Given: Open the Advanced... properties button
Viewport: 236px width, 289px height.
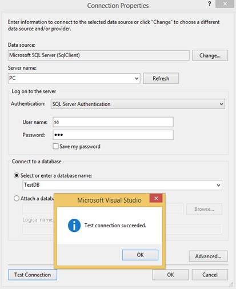Looking at the screenshot, I should [208, 256].
